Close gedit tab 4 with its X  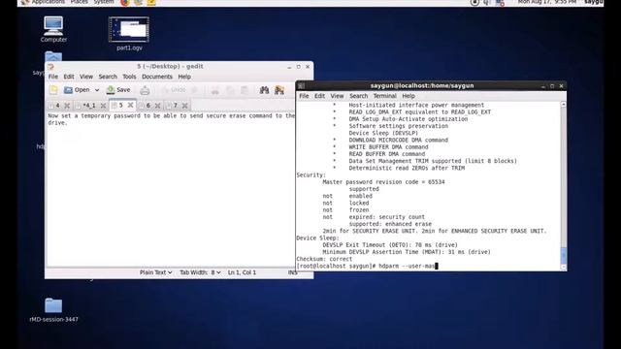[67, 106]
